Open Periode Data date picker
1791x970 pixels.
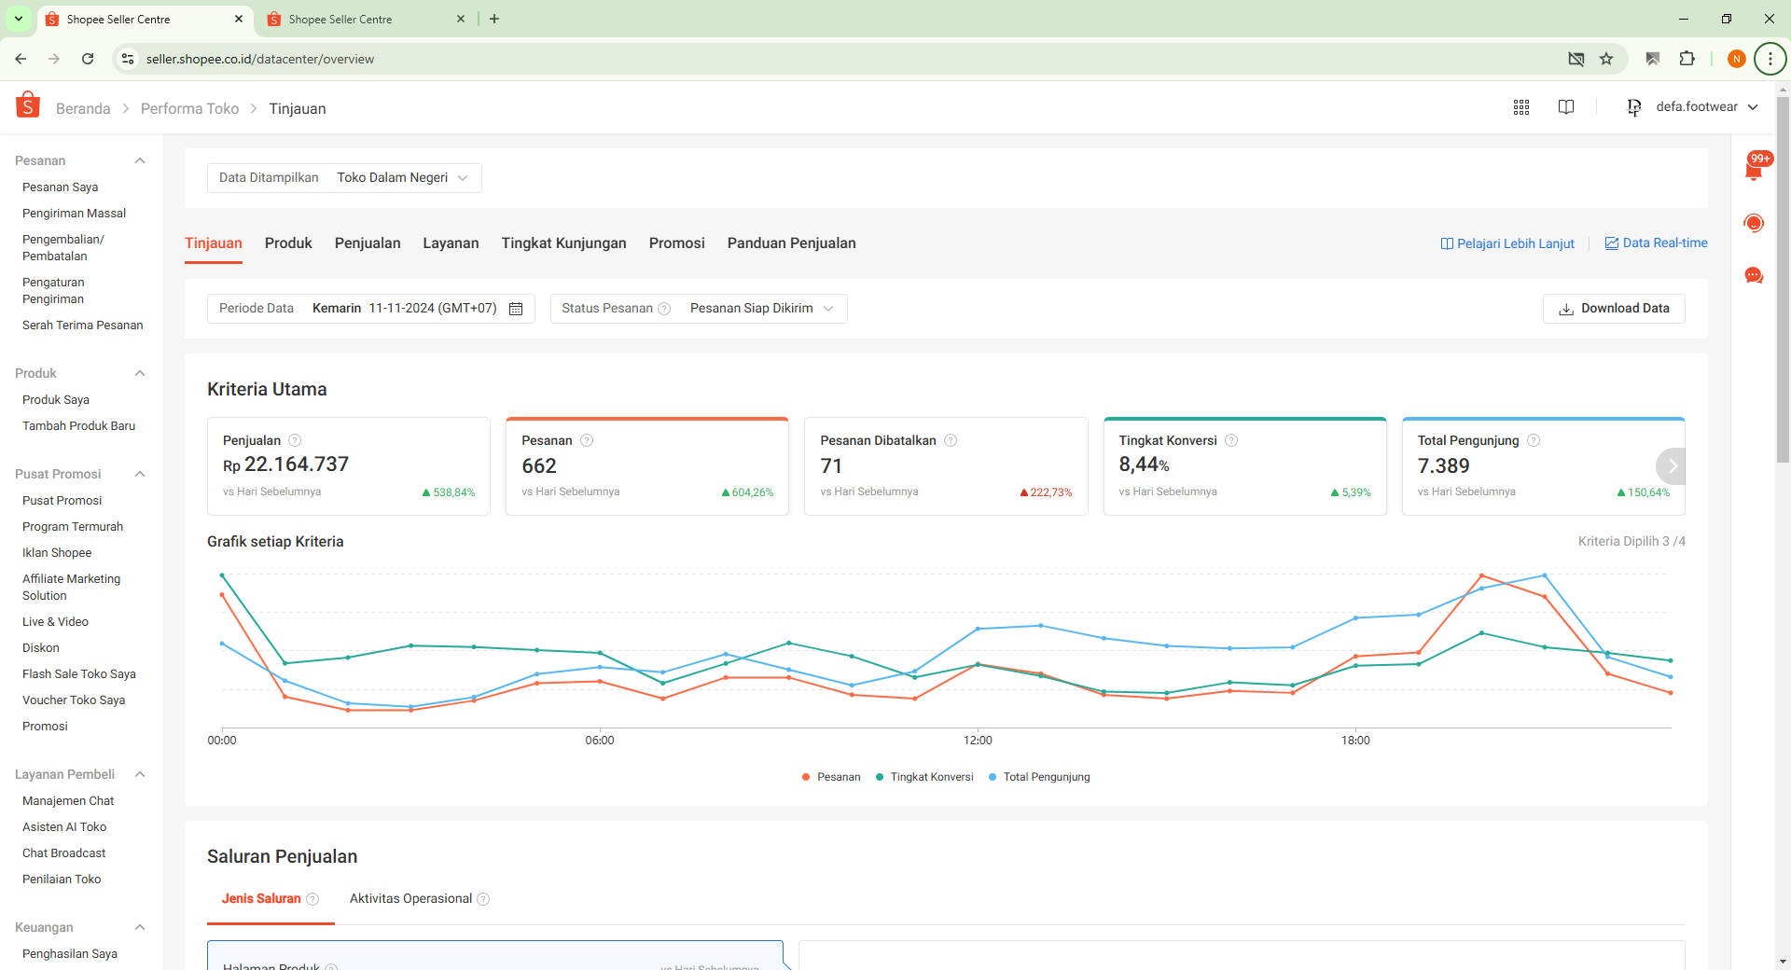point(371,309)
